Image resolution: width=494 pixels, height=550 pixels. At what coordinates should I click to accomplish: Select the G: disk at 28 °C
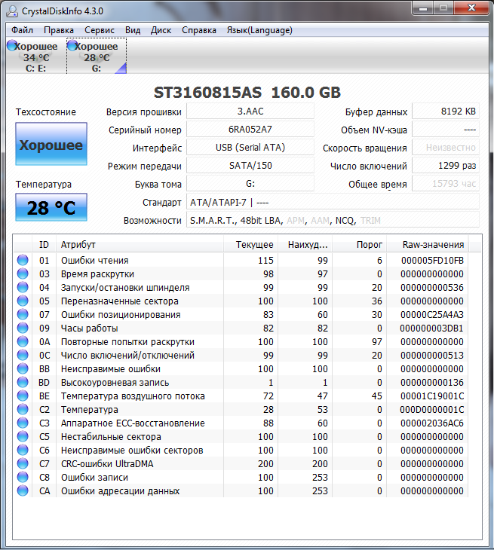[x=97, y=57]
